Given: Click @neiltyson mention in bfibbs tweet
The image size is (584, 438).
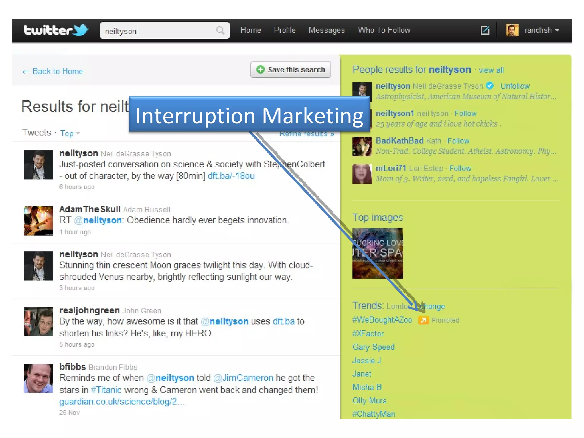Looking at the screenshot, I should coord(170,378).
